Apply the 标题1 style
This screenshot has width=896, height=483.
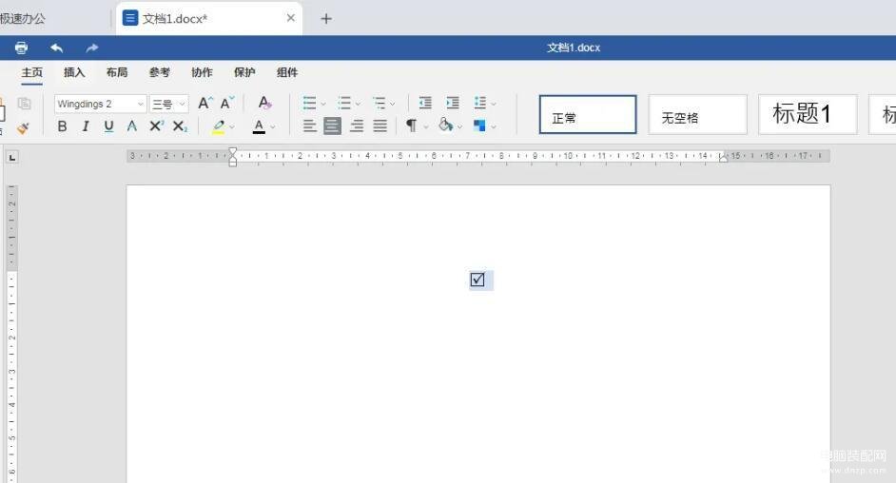click(808, 115)
